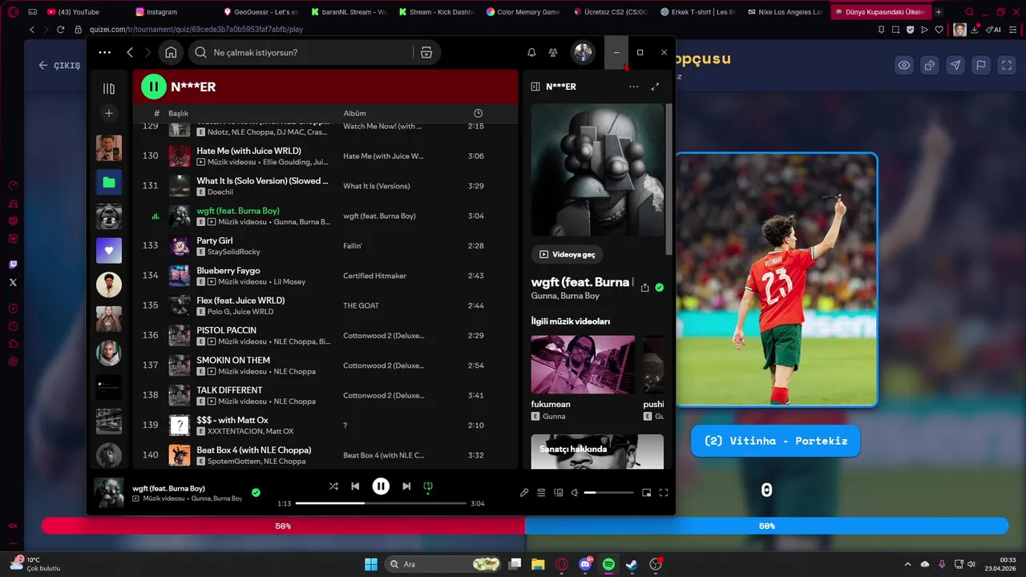This screenshot has height=577, width=1026.
Task: Open Spotify Home page
Action: click(171, 52)
